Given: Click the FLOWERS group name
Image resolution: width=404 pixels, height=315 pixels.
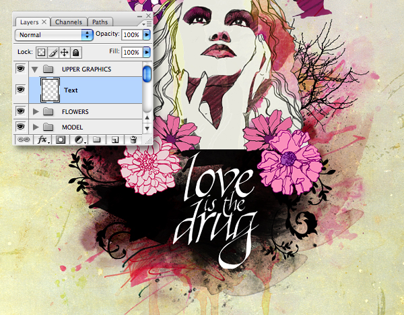Looking at the screenshot, I should coord(75,112).
